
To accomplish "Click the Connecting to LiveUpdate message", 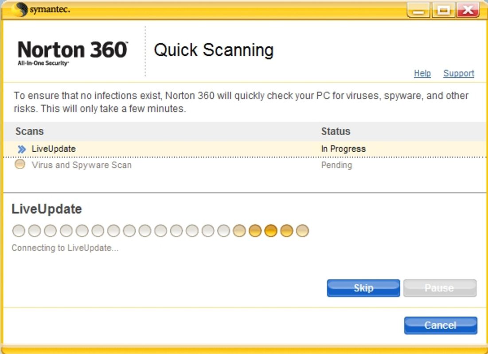I will pos(65,248).
